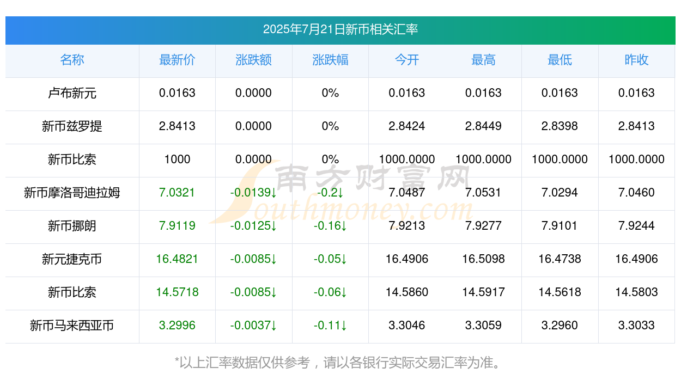Select 新币兹罗提 opening value 2.8424
Viewport: 681px width, 380px height.
coord(407,126)
